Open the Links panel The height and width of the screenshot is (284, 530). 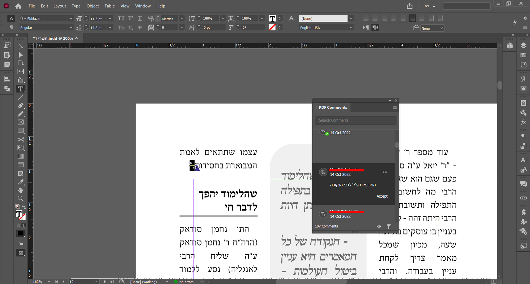pos(523,198)
